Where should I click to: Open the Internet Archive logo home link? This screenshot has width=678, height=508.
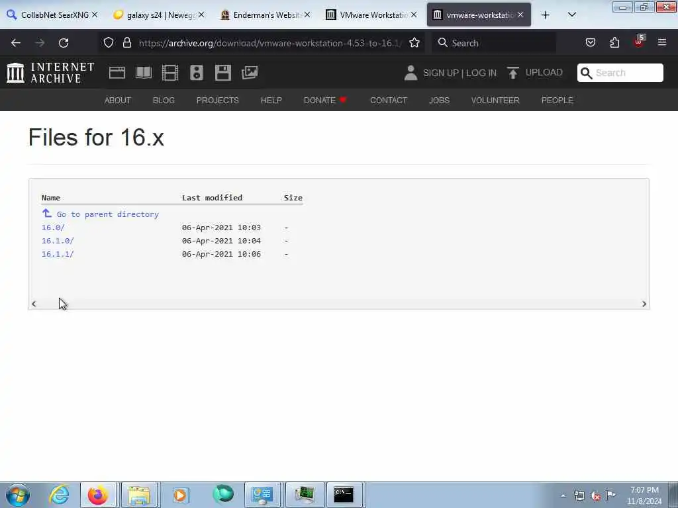[x=50, y=73]
